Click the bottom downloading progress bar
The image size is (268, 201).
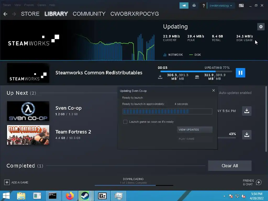[x=134, y=185]
